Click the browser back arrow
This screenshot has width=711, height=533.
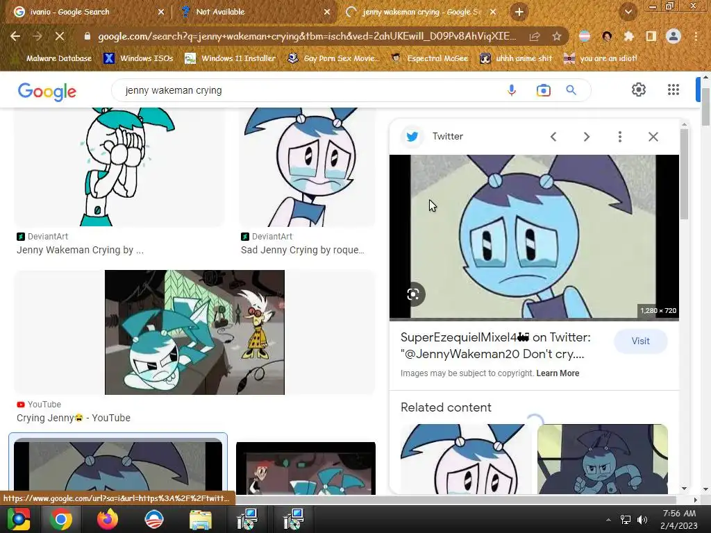(x=15, y=36)
